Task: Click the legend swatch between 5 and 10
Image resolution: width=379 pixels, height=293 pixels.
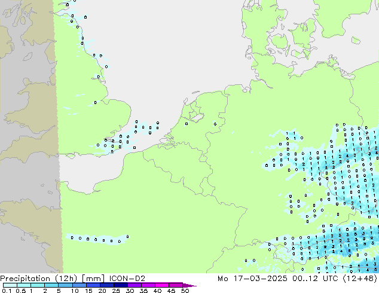Action: [65, 285]
